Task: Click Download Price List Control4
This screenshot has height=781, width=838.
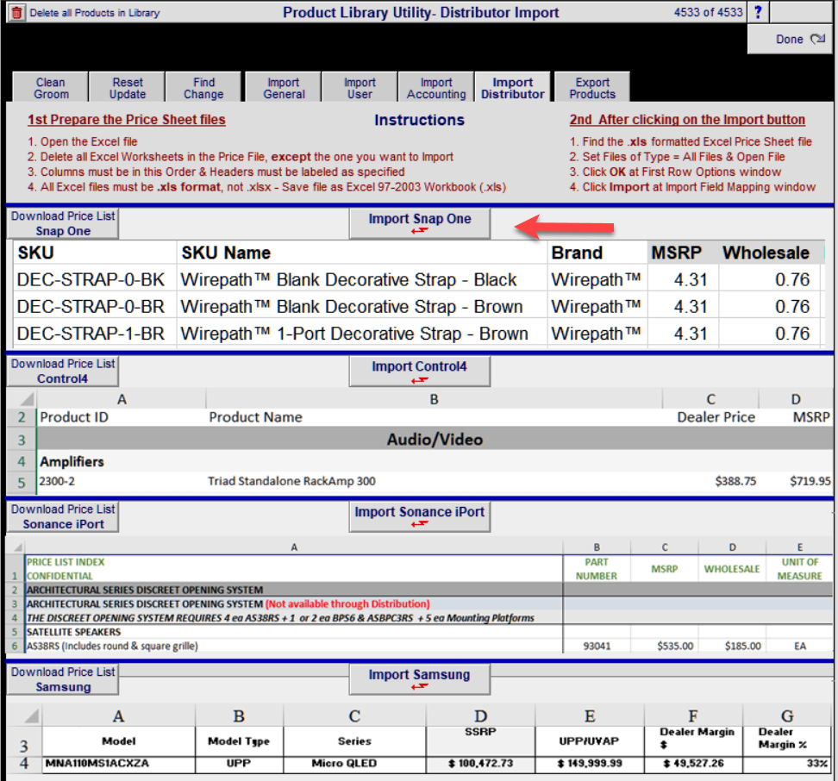Action: pos(63,371)
